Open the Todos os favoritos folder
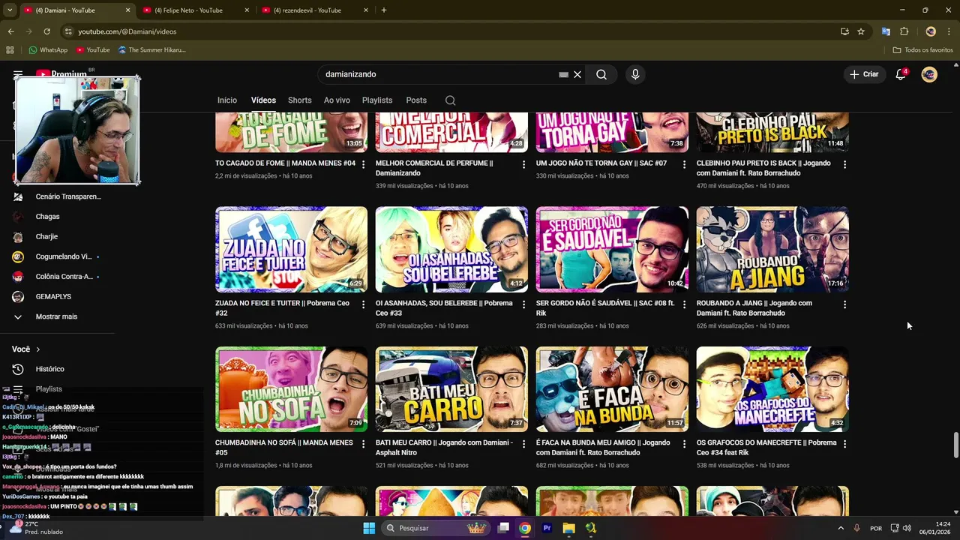 [x=922, y=50]
